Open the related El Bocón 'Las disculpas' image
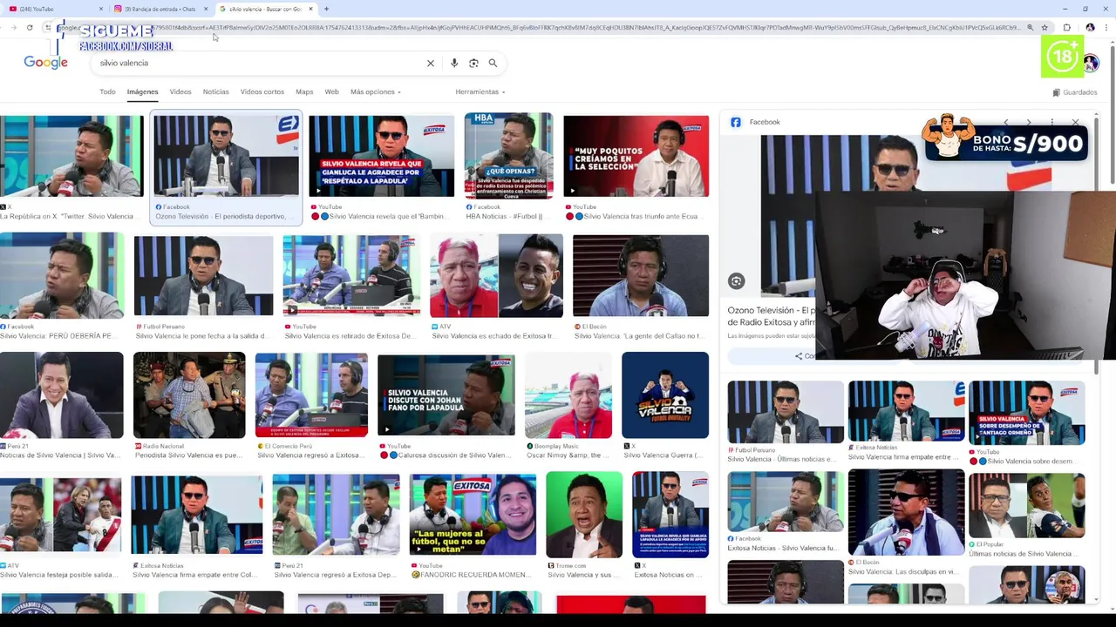 click(906, 512)
